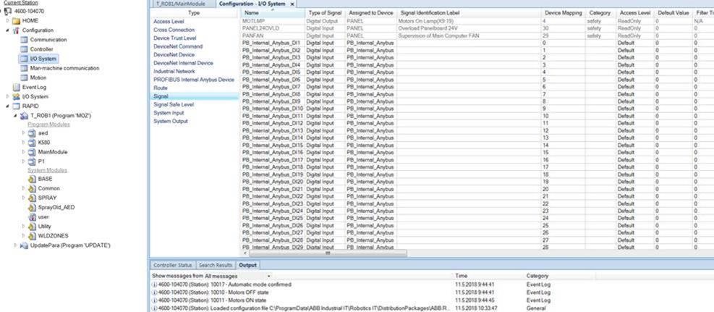Open the Show messages from dropdown
The width and height of the screenshot is (714, 312).
[x=269, y=276]
